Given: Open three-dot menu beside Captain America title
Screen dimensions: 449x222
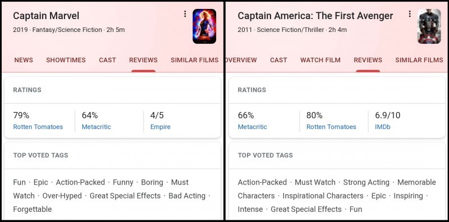Looking at the screenshot, I should 410,13.
